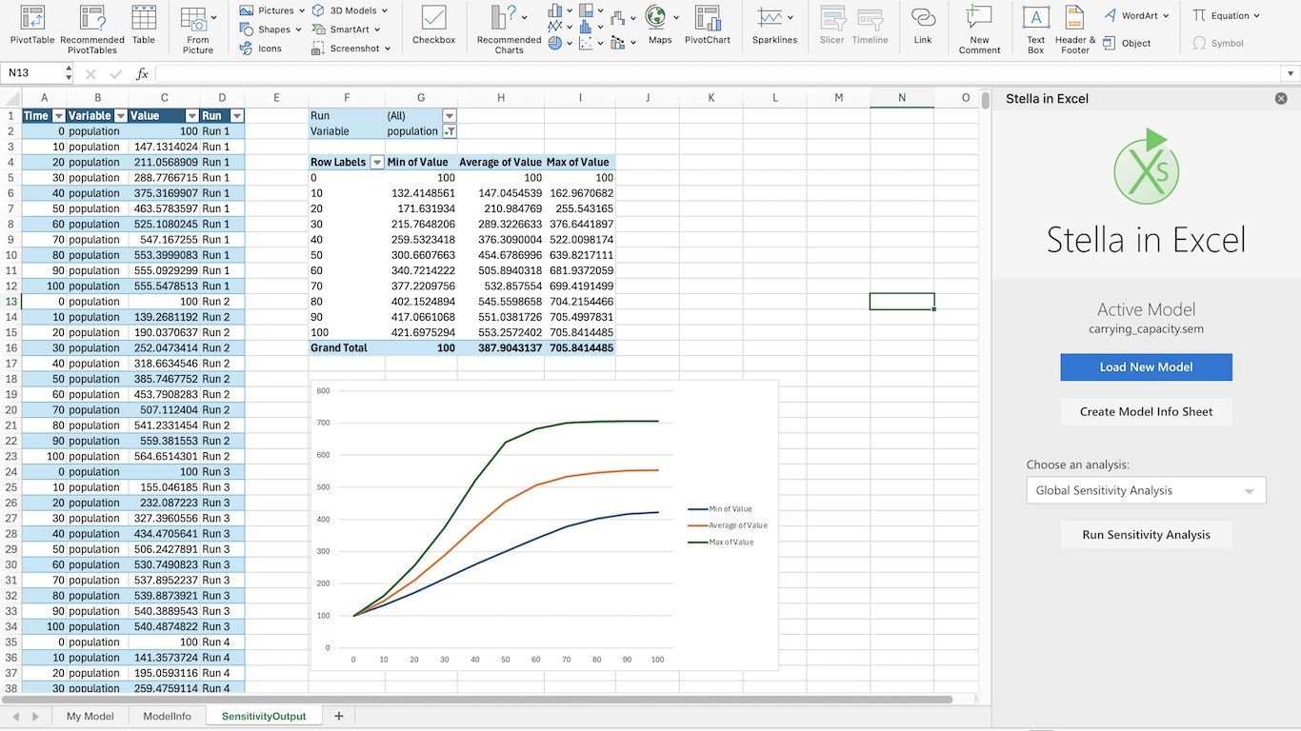The image size is (1301, 731).
Task: Insert a hierarchy treemap chart
Action: tap(589, 10)
